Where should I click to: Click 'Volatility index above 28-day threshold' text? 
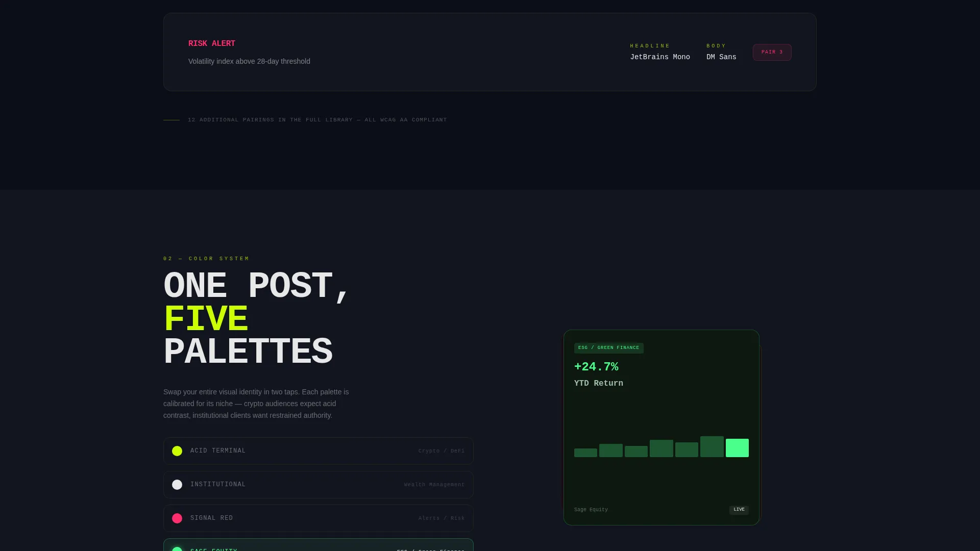249,61
